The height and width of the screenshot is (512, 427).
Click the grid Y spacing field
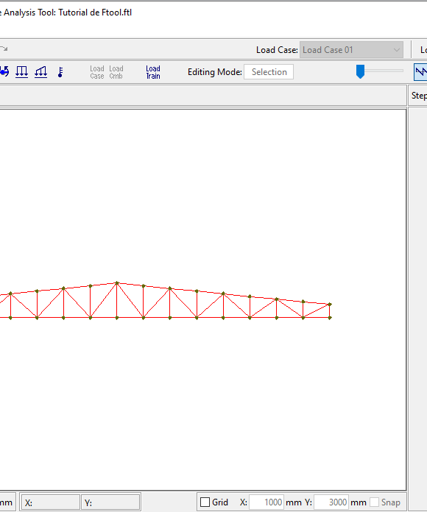[331, 502]
